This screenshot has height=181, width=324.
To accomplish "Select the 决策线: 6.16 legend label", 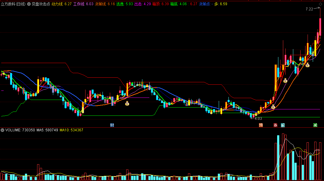I will coord(105,4).
